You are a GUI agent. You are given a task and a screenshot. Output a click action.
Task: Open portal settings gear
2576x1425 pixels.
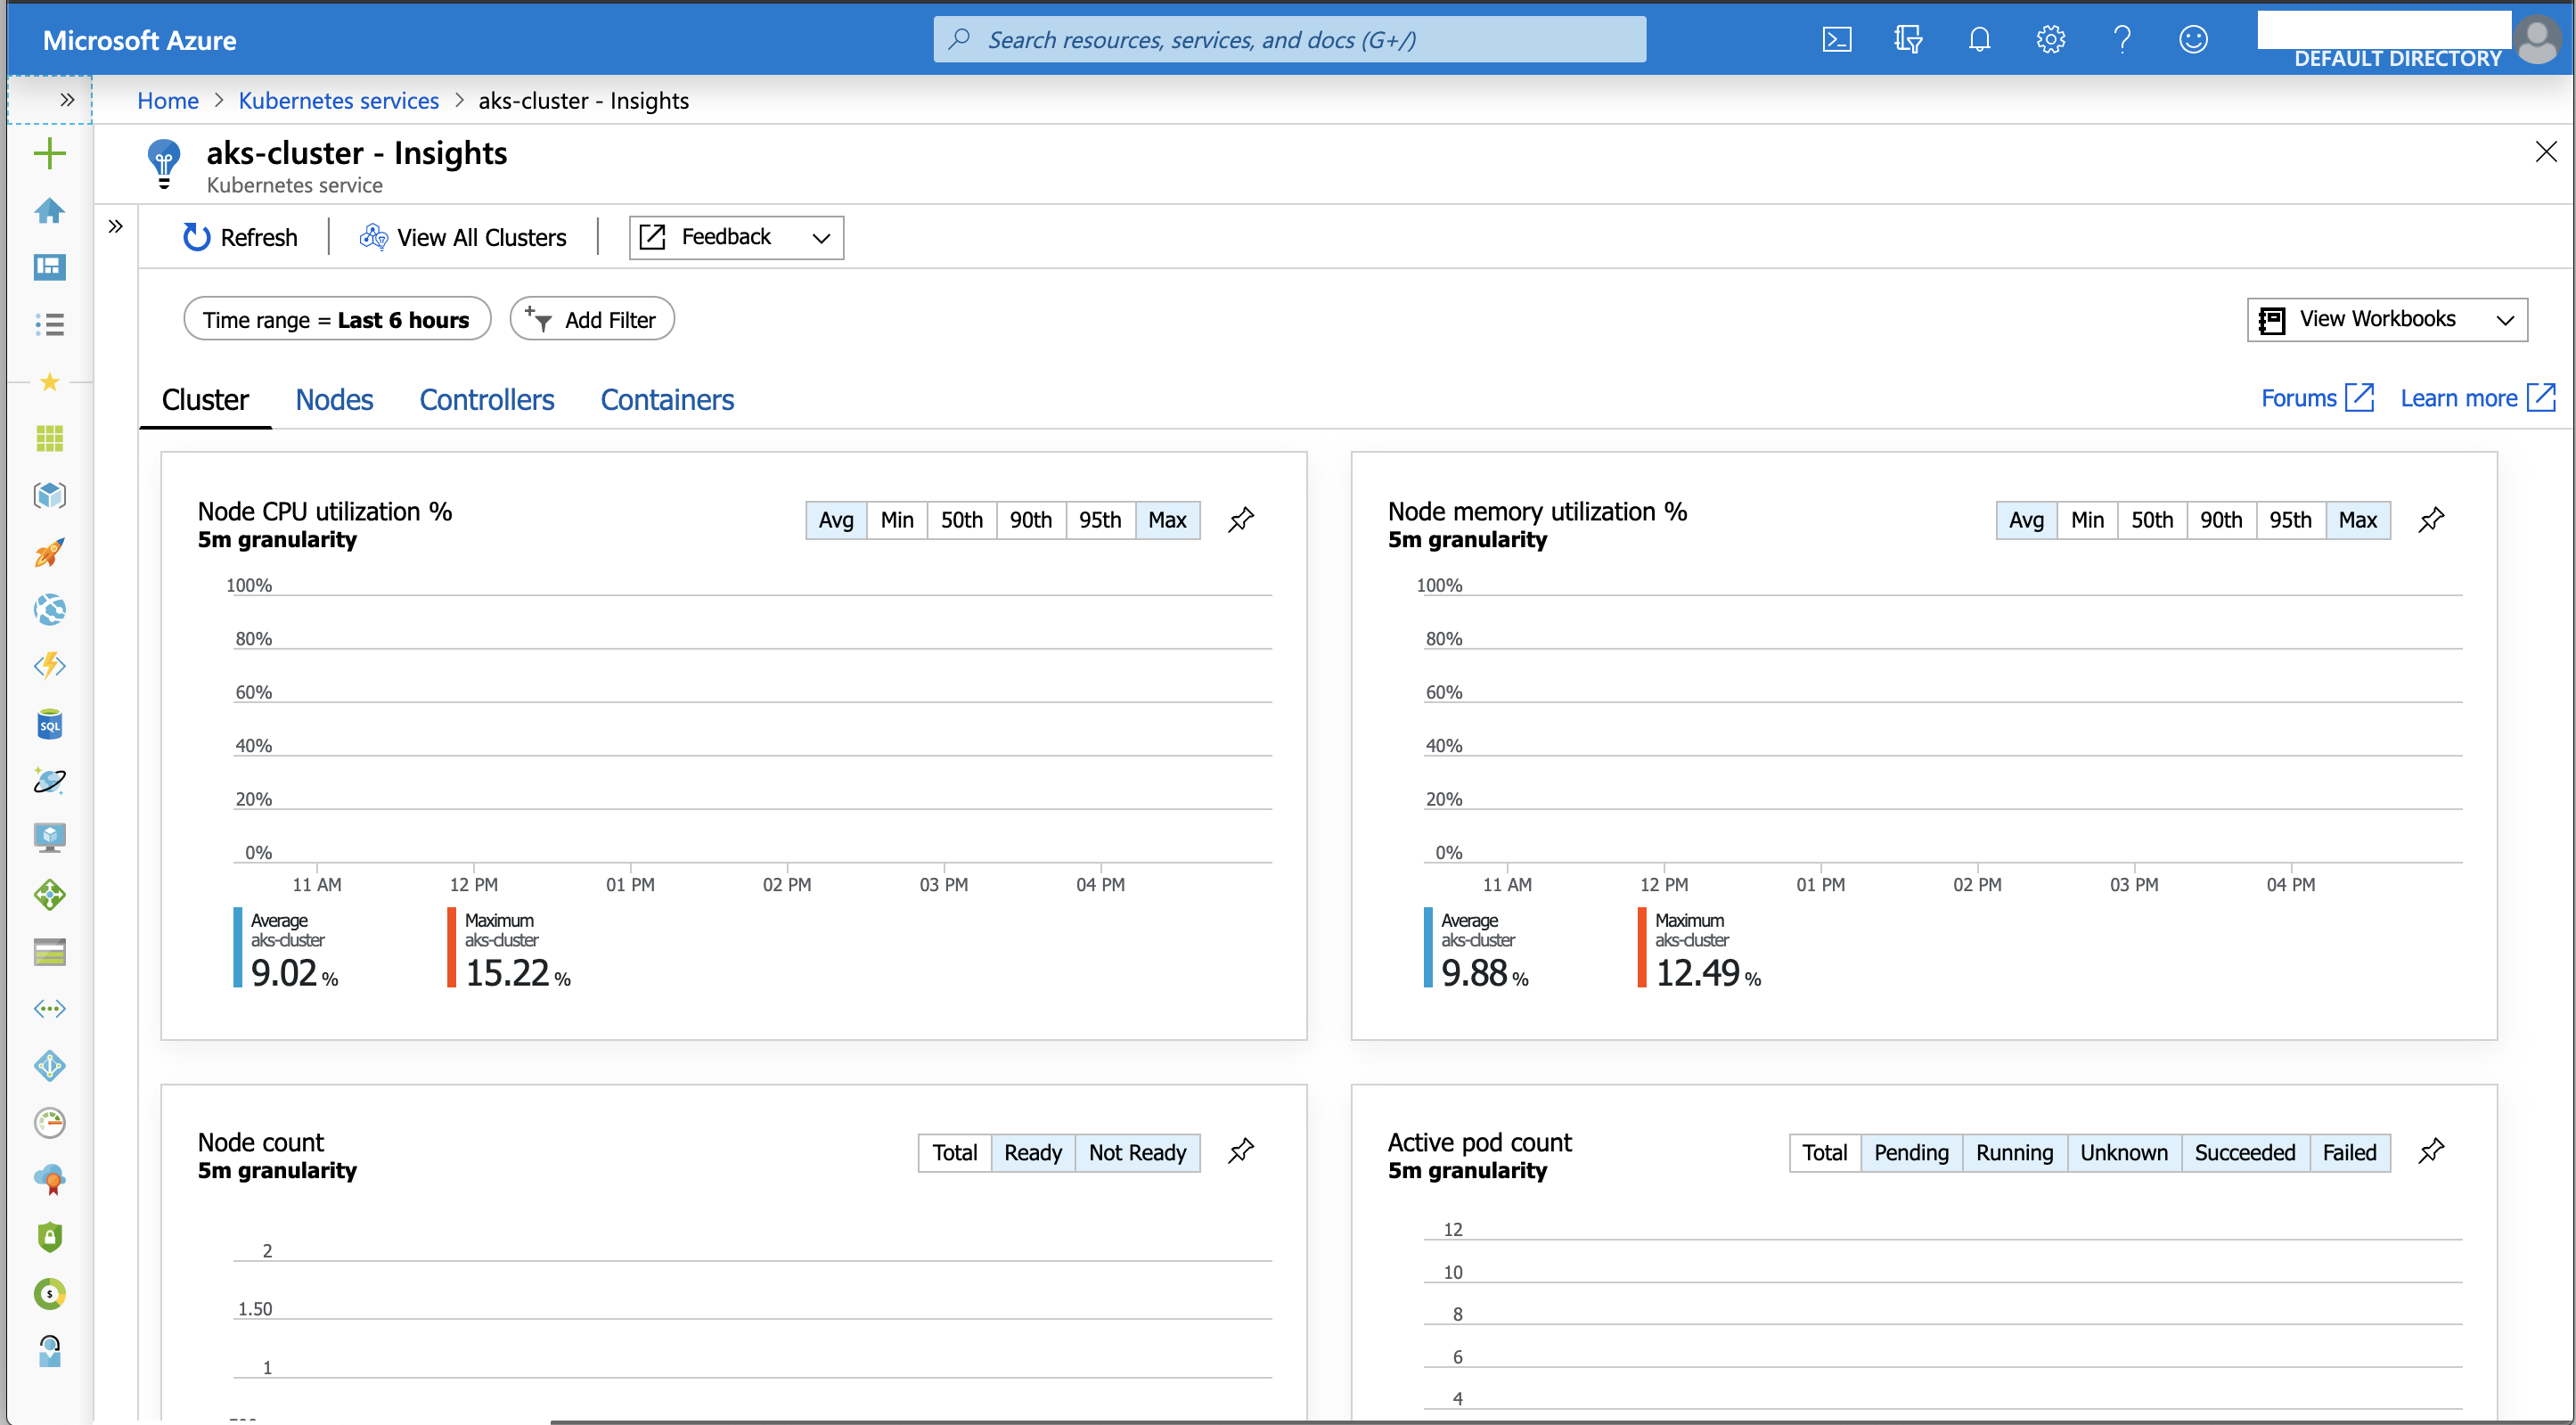(x=2050, y=40)
